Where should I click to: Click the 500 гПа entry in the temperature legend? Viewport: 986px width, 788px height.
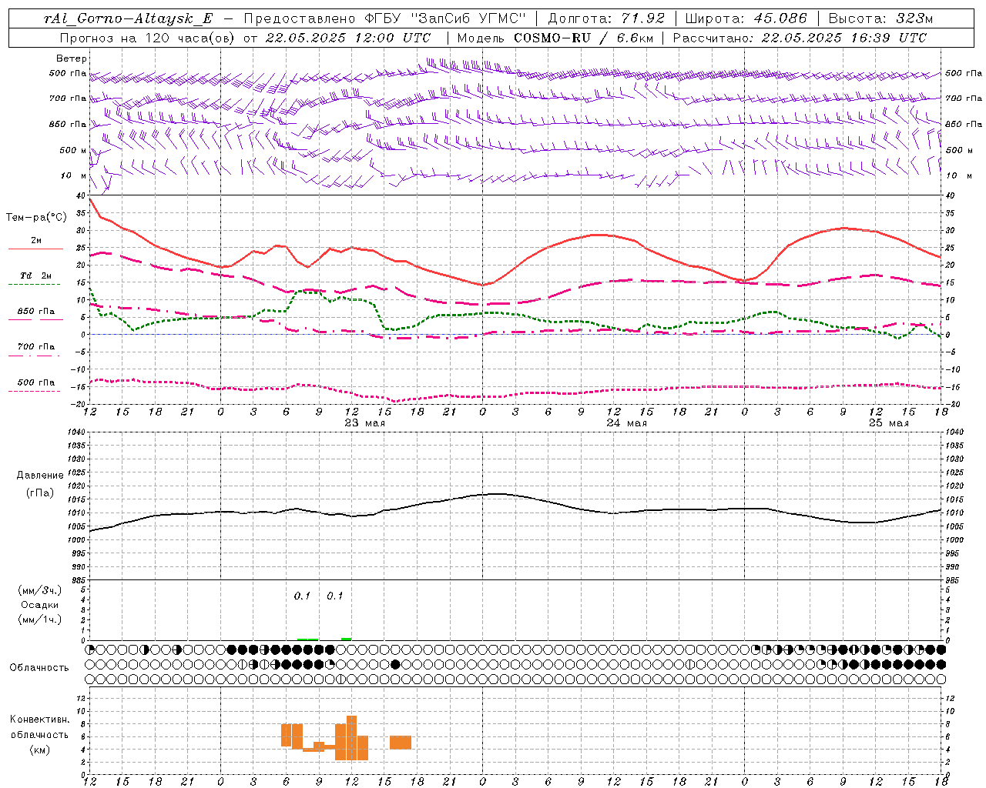tap(36, 382)
